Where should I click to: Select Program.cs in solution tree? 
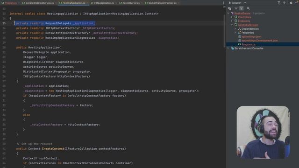[x=248, y=44]
